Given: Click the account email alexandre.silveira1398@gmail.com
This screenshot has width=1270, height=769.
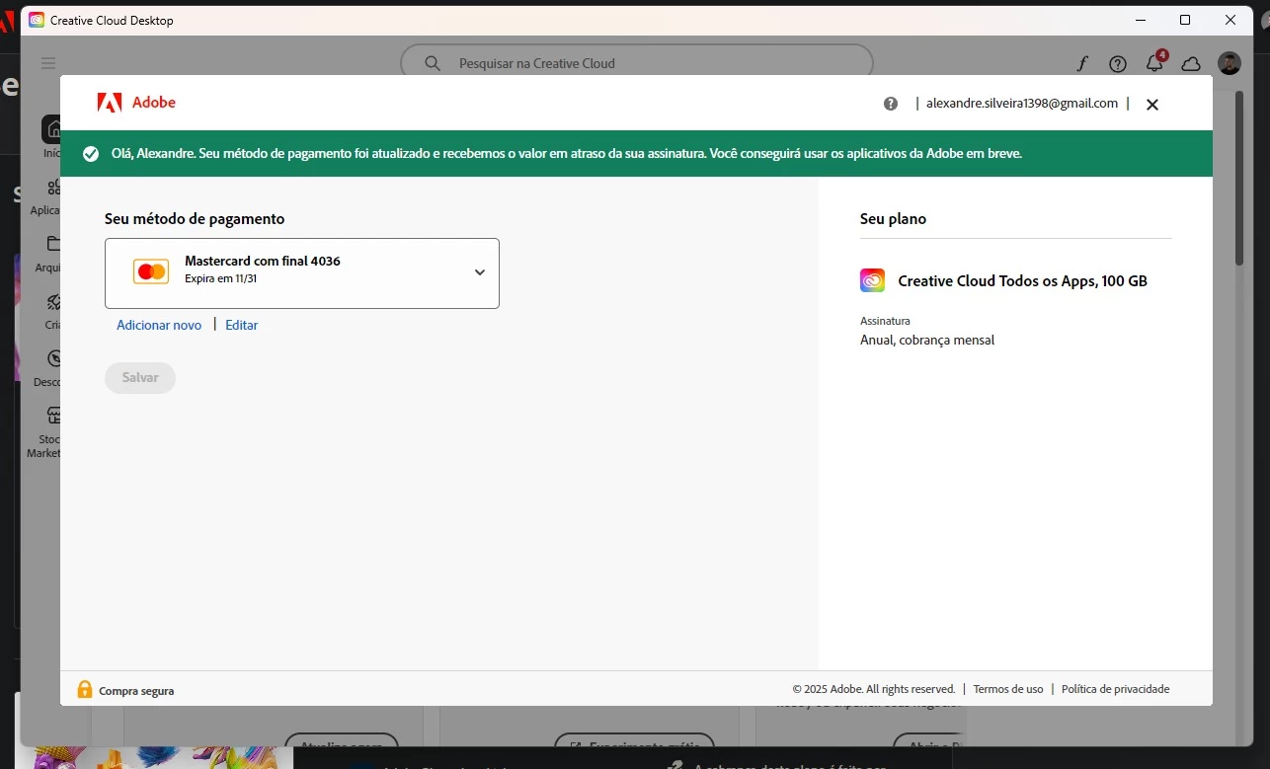Looking at the screenshot, I should pyautogui.click(x=1022, y=104).
